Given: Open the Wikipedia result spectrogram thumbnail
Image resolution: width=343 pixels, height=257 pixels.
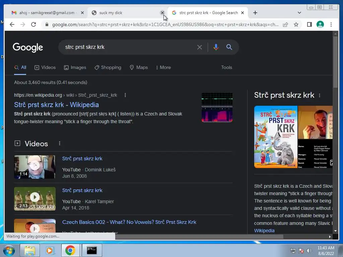Looking at the screenshot, I should coord(217,107).
